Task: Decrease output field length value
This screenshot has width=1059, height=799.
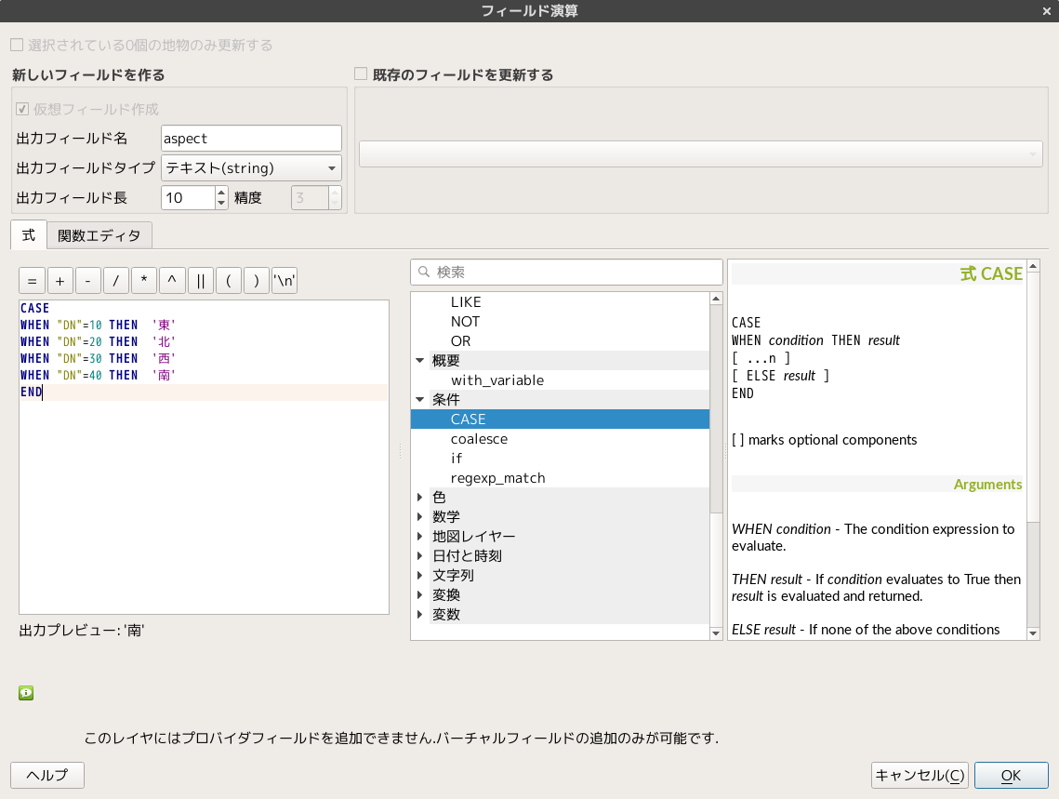Action: coord(221,203)
